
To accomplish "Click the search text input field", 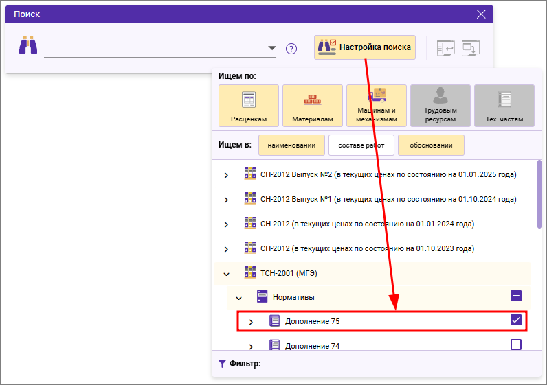I will tap(155, 48).
